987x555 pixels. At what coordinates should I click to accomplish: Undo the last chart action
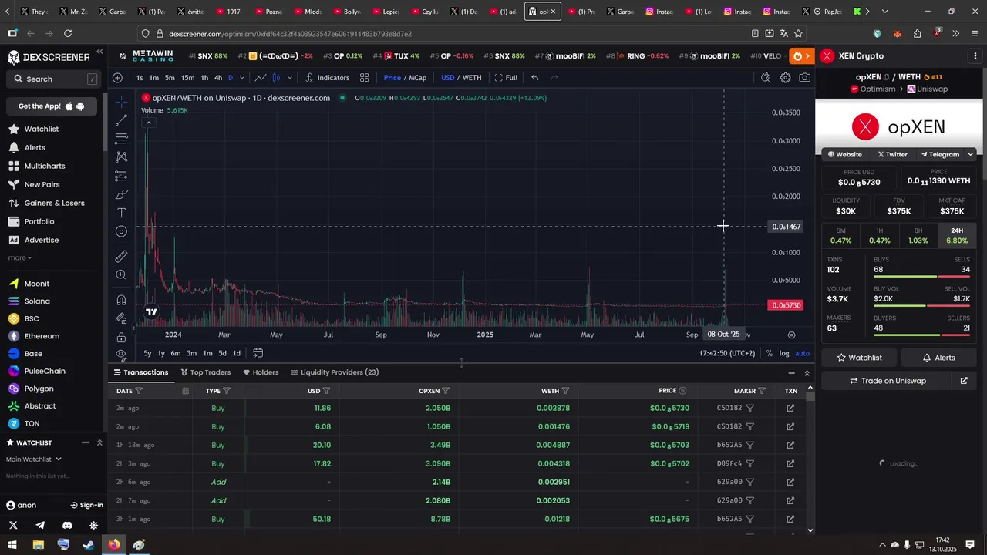tap(534, 77)
